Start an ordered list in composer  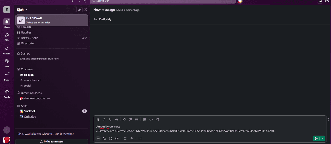pyautogui.click(x=131, y=119)
